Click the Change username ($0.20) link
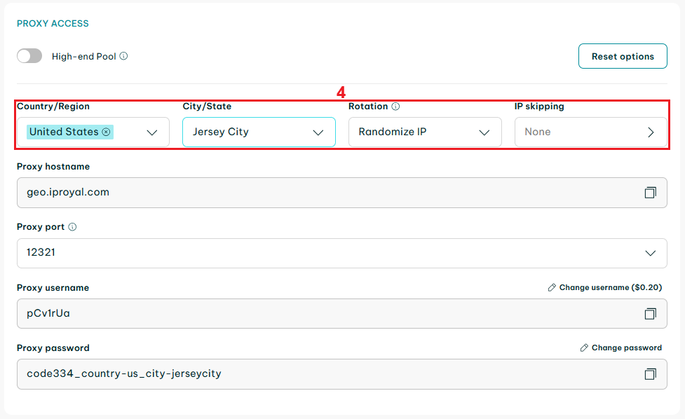 coord(610,287)
